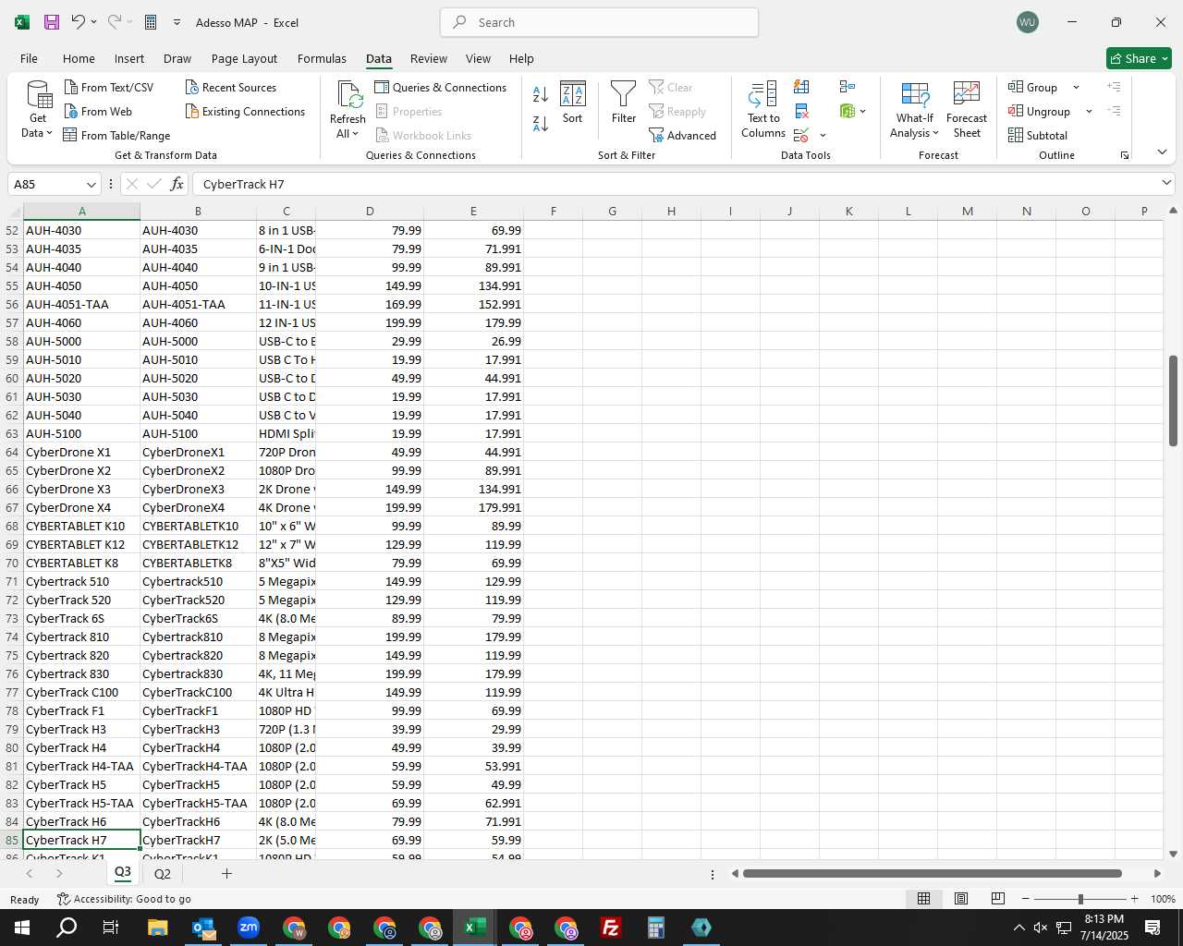Screen dimensions: 1183x946
Task: Open File Explorer from the taskbar
Action: tap(157, 928)
